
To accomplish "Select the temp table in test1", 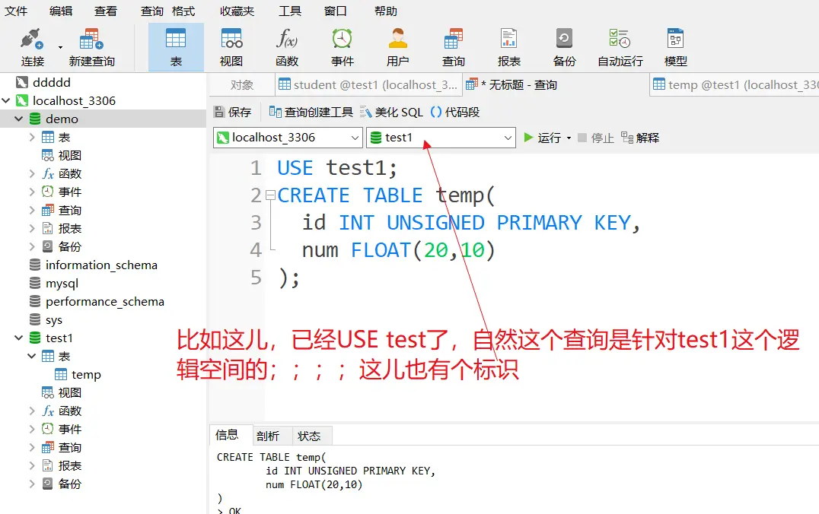I will coord(78,375).
